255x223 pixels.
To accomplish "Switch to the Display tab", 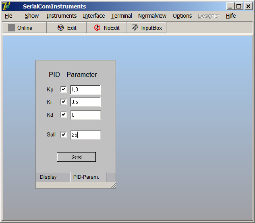I will click(53, 177).
